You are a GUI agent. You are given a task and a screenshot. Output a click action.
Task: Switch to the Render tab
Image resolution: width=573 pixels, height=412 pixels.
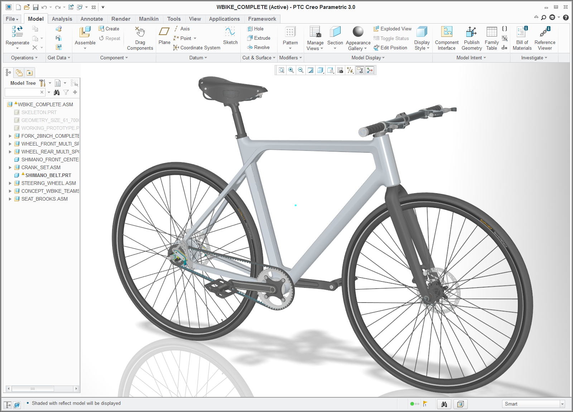coord(121,19)
